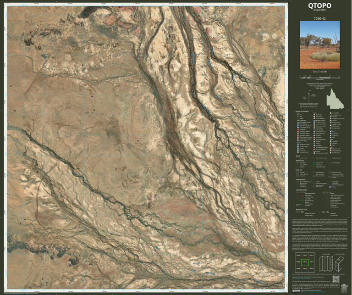Click the kilometres scale bar
Image resolution: width=352 pixels, height=295 pixels.
point(320,77)
